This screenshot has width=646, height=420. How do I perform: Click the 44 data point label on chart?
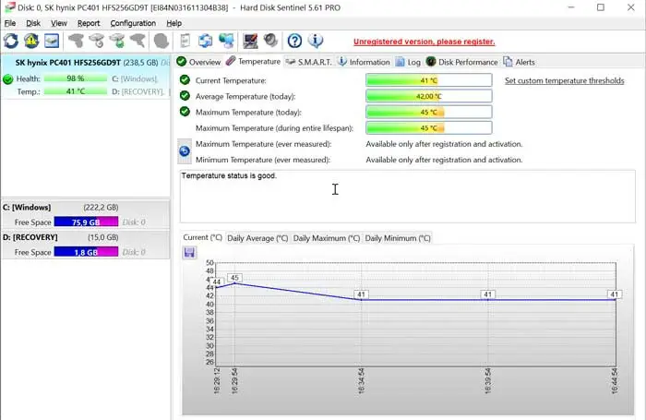216,282
